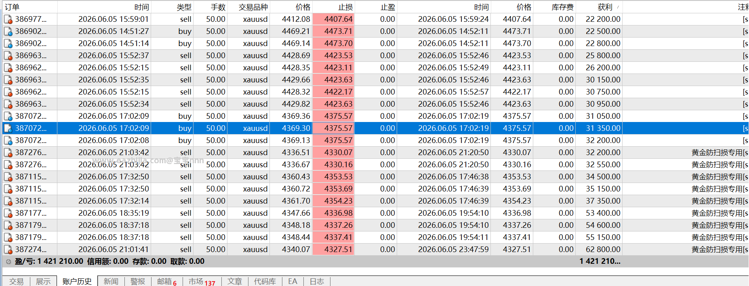
Task: Click profit value 22 200.00
Action: pyautogui.click(x=603, y=19)
